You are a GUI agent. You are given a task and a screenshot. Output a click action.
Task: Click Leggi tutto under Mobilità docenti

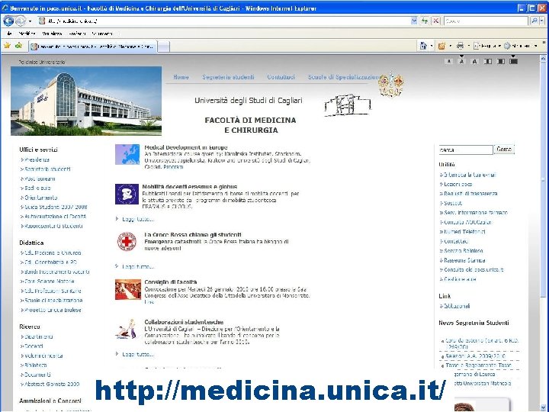click(138, 219)
